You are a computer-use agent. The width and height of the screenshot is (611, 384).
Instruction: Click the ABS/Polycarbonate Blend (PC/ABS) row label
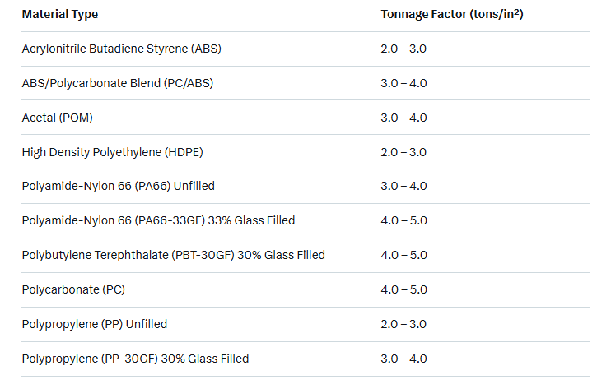click(118, 83)
